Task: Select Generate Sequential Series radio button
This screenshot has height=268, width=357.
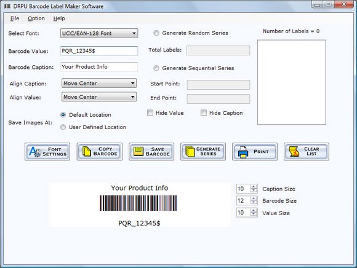Action: tap(156, 68)
